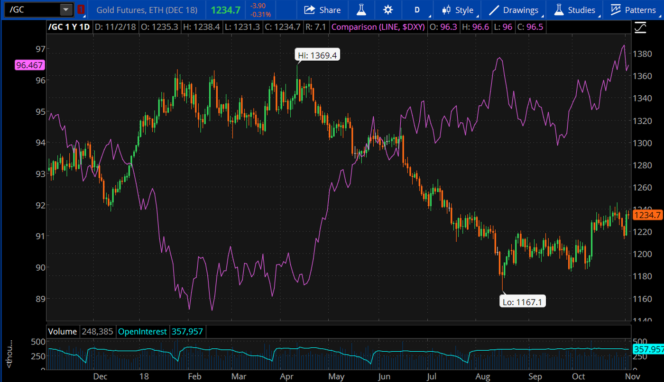Image resolution: width=664 pixels, height=382 pixels.
Task: Toggle the curve scale icon above the price axis
Action: tap(640, 27)
